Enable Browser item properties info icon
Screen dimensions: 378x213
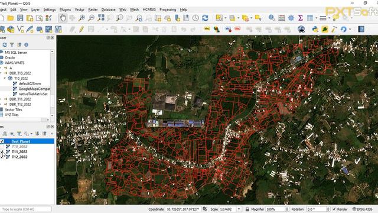pos(26,45)
